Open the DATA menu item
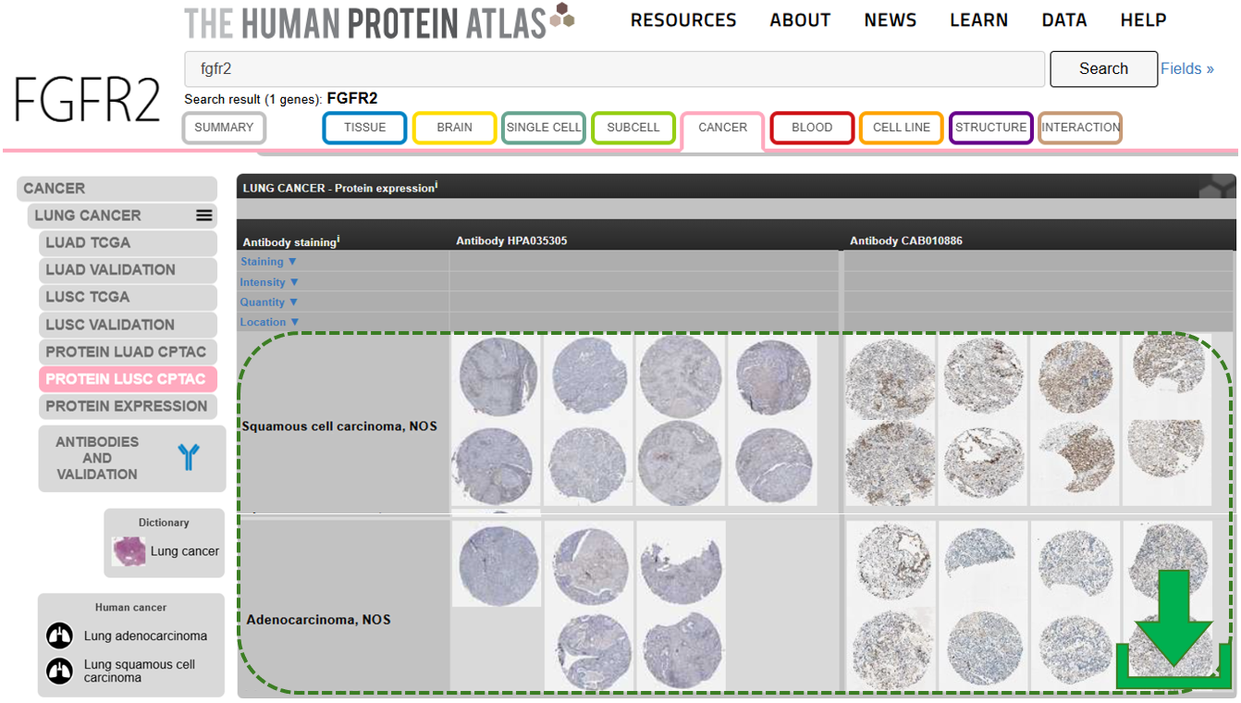 point(1063,20)
